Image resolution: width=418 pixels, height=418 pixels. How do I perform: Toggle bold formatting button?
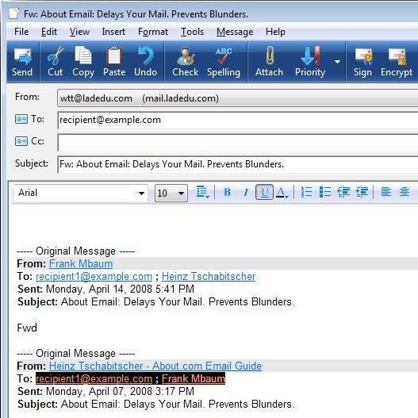(x=227, y=192)
